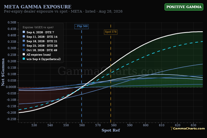Click the Spot 578 marker label
This screenshot has width=207, height=138.
110,32
